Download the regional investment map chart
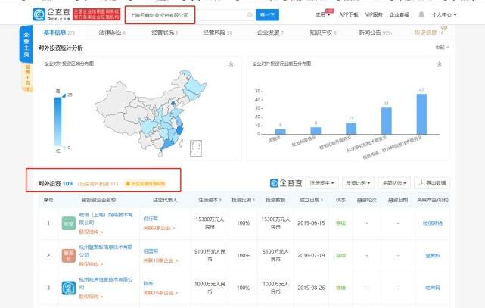Screen dimensions: 485x308 click(231, 64)
